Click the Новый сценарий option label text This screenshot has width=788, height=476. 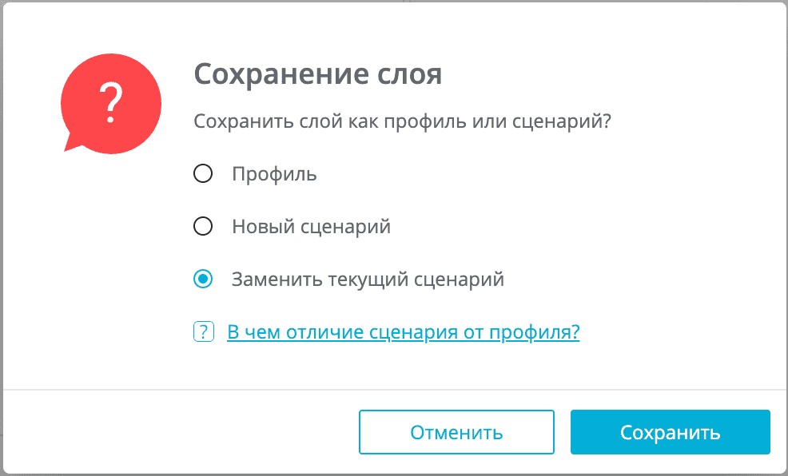[x=311, y=227]
